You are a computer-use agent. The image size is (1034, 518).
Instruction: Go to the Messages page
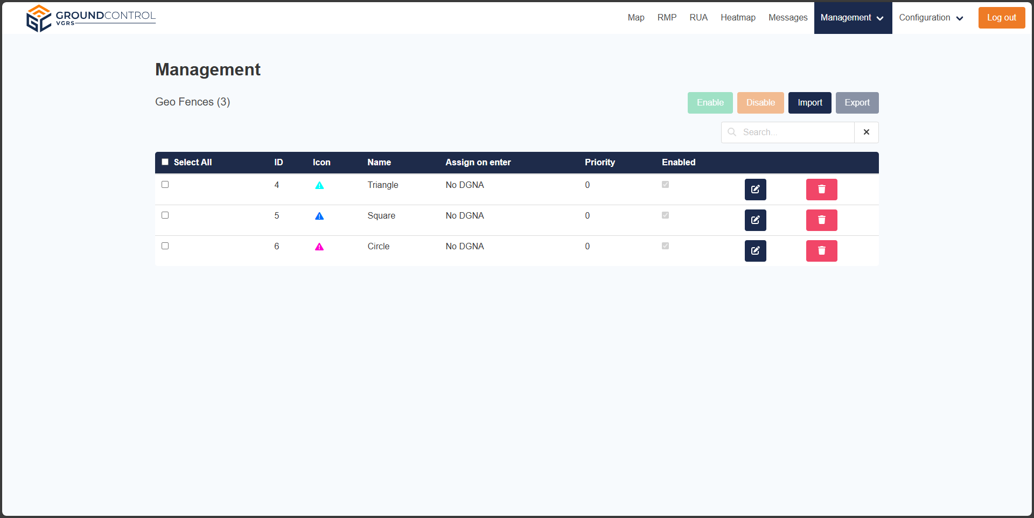click(787, 18)
